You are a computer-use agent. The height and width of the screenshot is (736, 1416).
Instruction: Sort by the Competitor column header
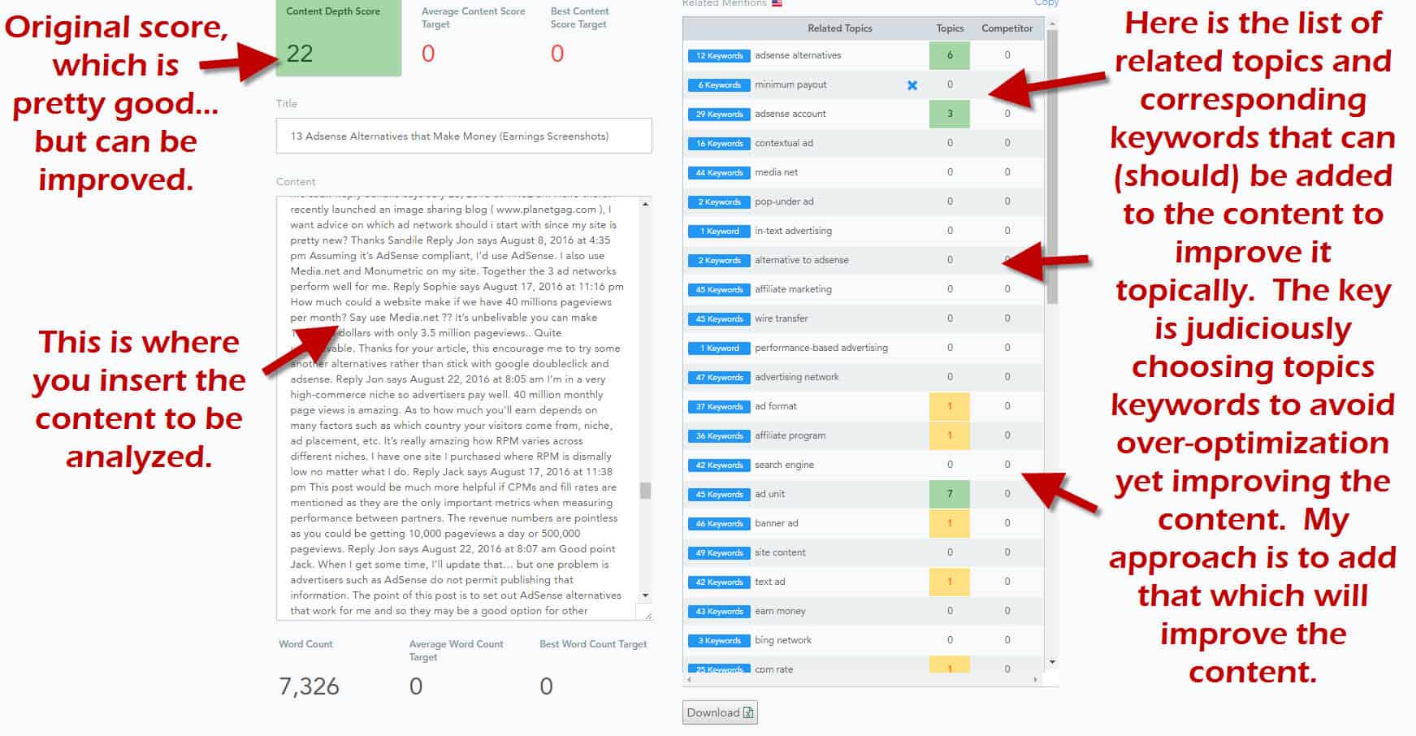tap(1007, 28)
